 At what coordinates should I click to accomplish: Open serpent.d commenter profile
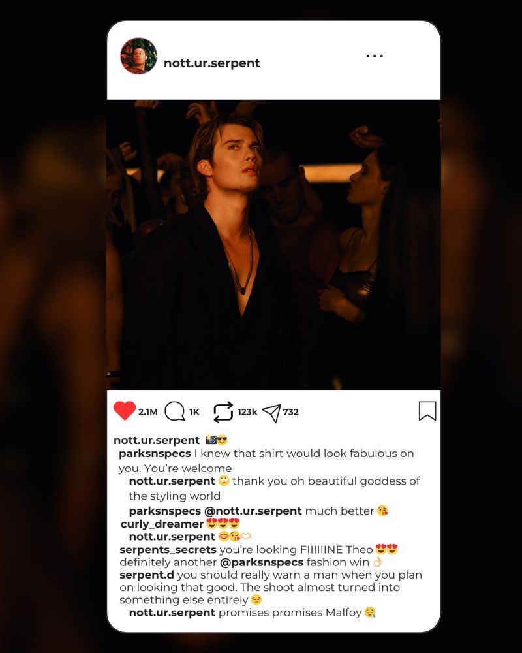pyautogui.click(x=147, y=575)
